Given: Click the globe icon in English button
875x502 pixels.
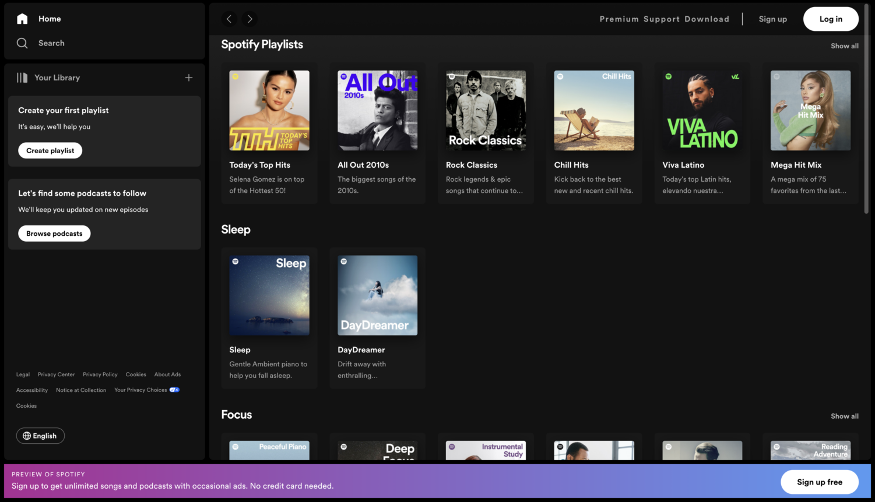Looking at the screenshot, I should (x=27, y=436).
